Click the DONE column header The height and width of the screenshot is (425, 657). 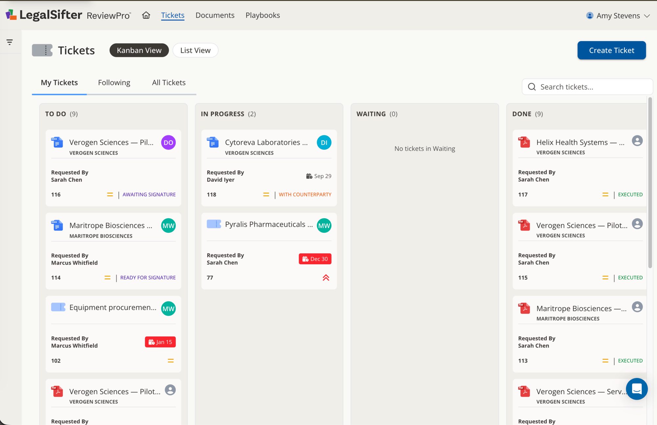[x=528, y=114]
